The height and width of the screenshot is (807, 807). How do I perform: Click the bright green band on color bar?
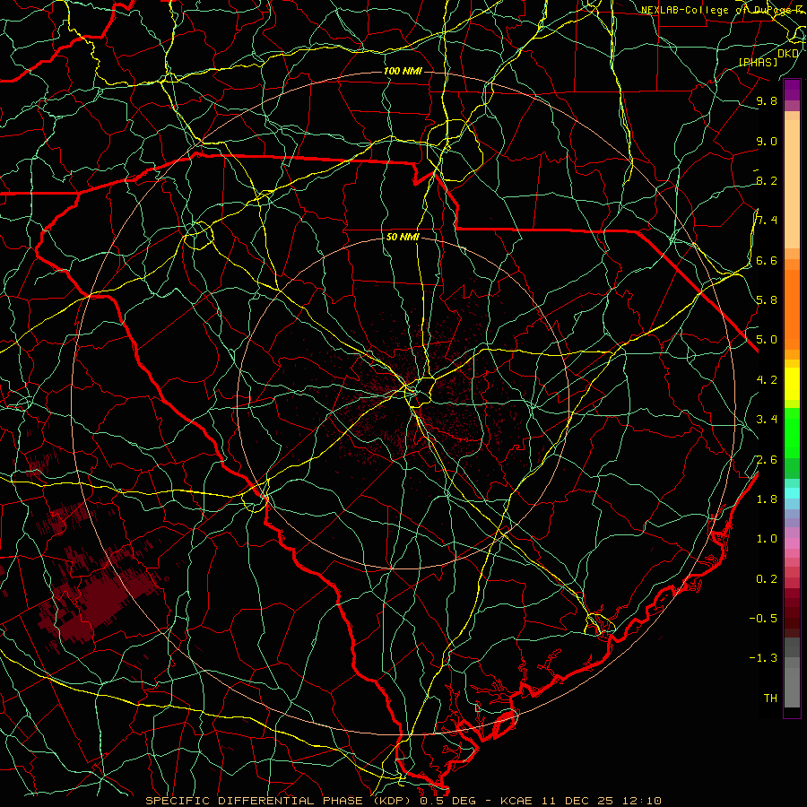(x=792, y=432)
